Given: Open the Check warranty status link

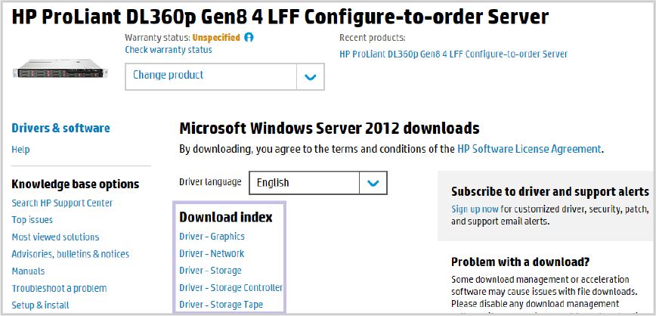Looking at the screenshot, I should [x=169, y=50].
